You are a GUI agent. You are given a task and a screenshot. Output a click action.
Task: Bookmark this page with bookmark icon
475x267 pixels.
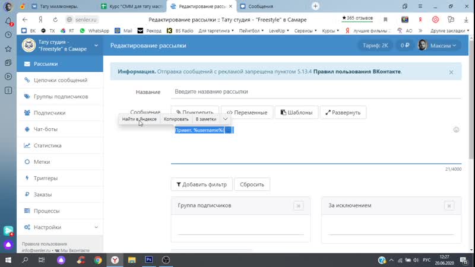point(385,20)
